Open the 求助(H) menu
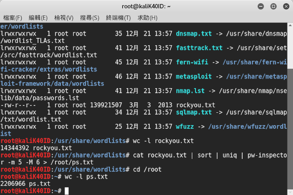The height and width of the screenshot is (195, 293). (x=147, y=18)
